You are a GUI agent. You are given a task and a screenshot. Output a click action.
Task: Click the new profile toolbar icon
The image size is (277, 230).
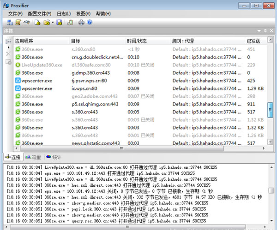pyautogui.click(x=37, y=23)
